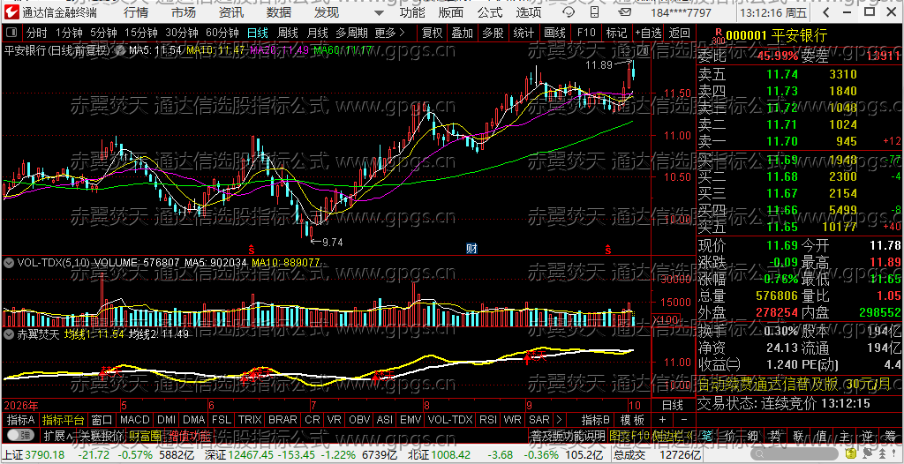The width and height of the screenshot is (904, 464).
Task: Click the search box in status bar
Action: [794, 453]
